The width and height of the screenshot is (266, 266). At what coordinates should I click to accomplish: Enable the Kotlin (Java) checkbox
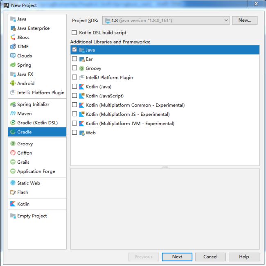click(74, 86)
